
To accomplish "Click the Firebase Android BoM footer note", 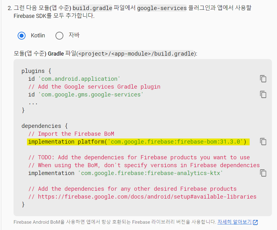I will tap(115, 222).
